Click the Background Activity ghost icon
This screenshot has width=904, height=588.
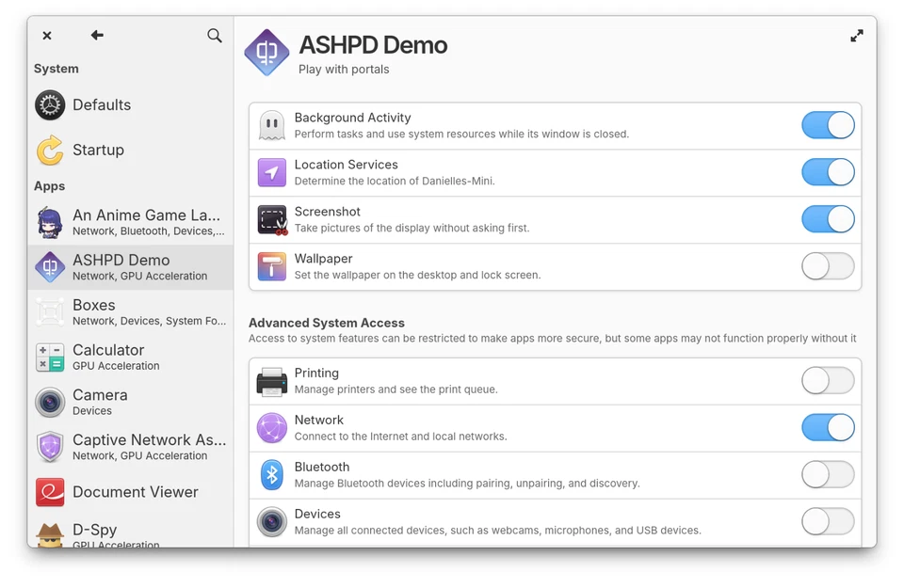[x=272, y=126]
